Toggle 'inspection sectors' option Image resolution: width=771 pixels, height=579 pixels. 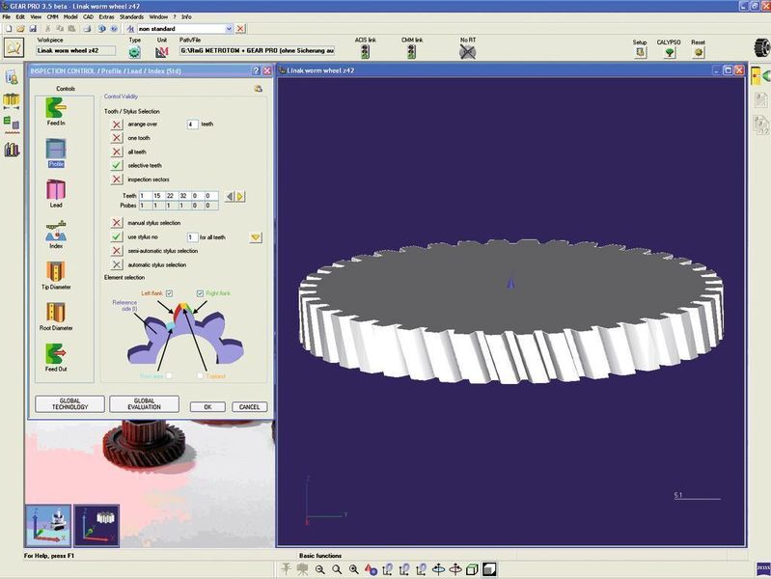[x=117, y=179]
